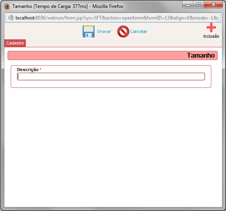This screenshot has height=211, width=226.
Task: Click the Gravar link text
Action: pos(104,31)
